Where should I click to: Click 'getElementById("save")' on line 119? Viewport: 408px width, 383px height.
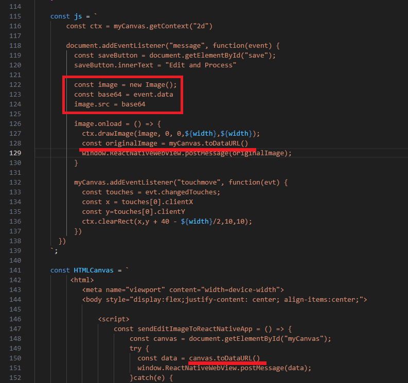pyautogui.click(x=228, y=56)
